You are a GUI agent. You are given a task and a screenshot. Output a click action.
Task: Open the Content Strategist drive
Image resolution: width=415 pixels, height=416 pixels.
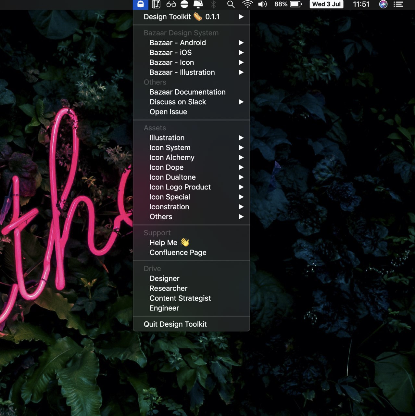(x=191, y=298)
